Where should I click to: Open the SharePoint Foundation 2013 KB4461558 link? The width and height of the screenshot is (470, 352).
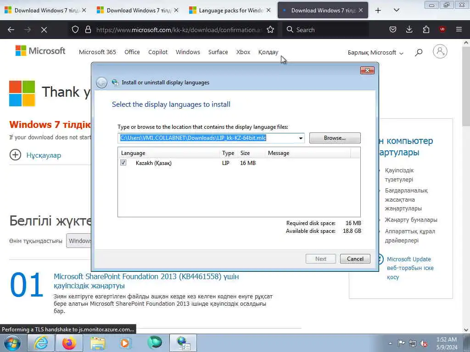[x=146, y=281]
